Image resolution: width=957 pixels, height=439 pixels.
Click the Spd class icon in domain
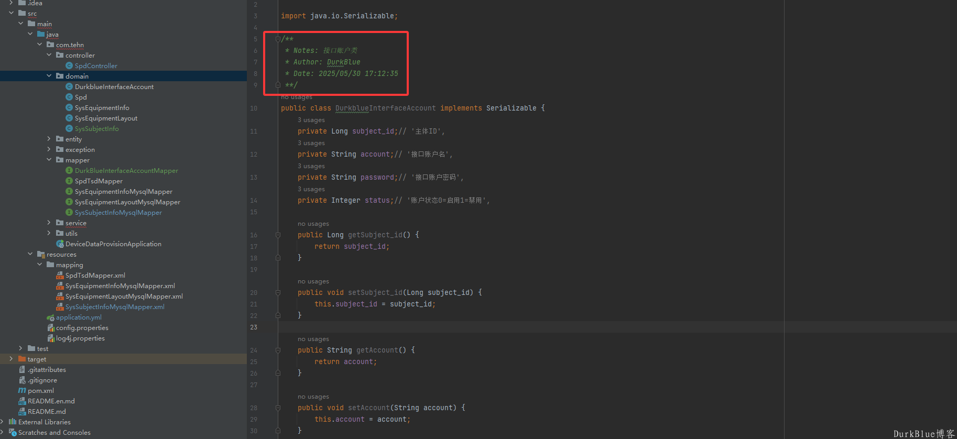[x=69, y=97]
